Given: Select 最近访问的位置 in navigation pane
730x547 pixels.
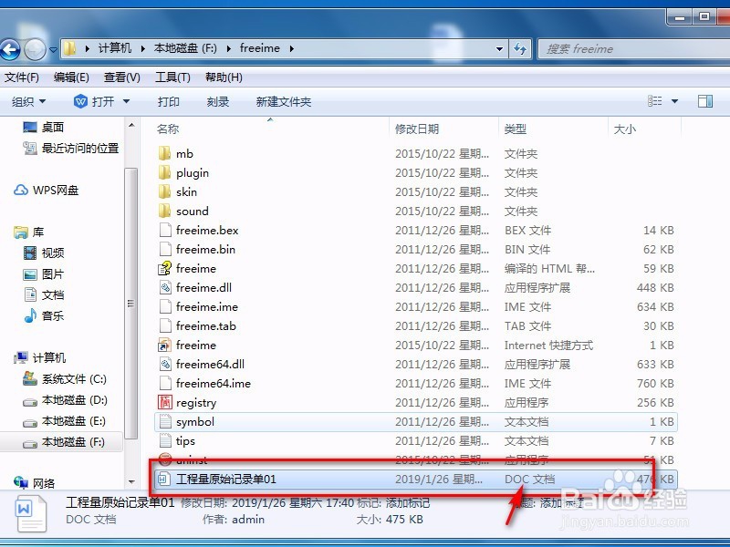Looking at the screenshot, I should pos(71,149).
